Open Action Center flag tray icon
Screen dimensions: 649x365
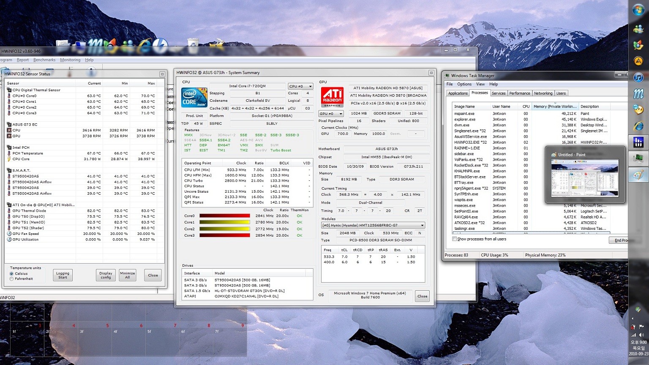click(641, 327)
